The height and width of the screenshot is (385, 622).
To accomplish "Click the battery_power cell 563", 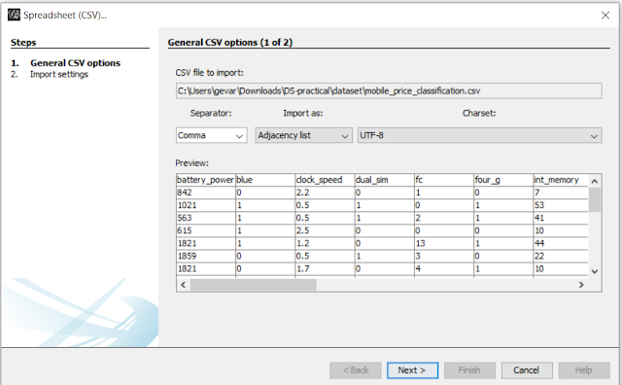I will click(x=205, y=218).
